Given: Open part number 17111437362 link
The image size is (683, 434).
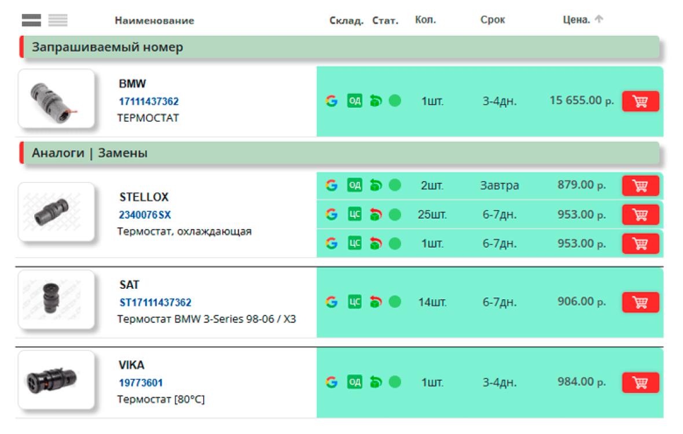Looking at the screenshot, I should click(149, 101).
